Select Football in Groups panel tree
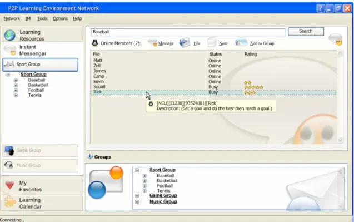The width and height of the screenshot is (354, 222). point(165,186)
